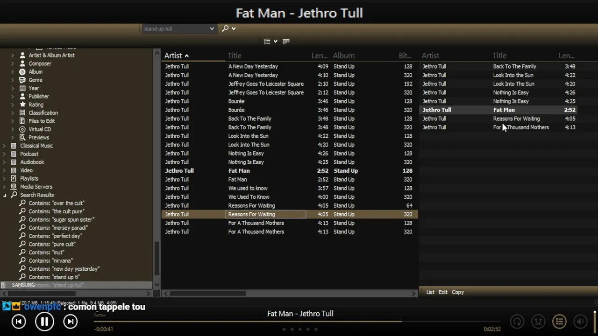Open the Edit menu in Now Playing panel

click(x=443, y=292)
